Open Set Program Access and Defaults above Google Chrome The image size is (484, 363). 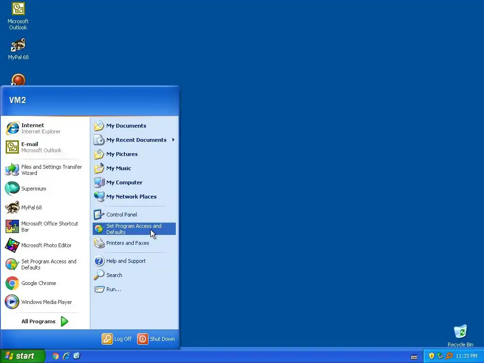tap(45, 264)
